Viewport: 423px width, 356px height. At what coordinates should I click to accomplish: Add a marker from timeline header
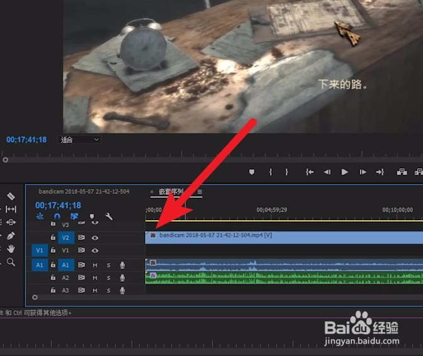92,216
